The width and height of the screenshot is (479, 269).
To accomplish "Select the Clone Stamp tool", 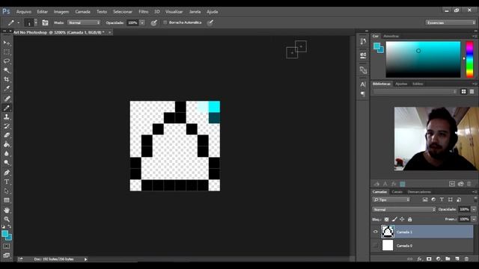I will pyautogui.click(x=7, y=117).
